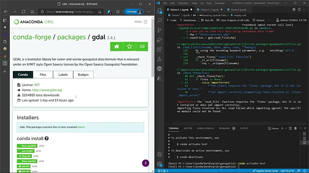The image size is (309, 173).
Task: Open Run and Debug view
Action: 159,39
